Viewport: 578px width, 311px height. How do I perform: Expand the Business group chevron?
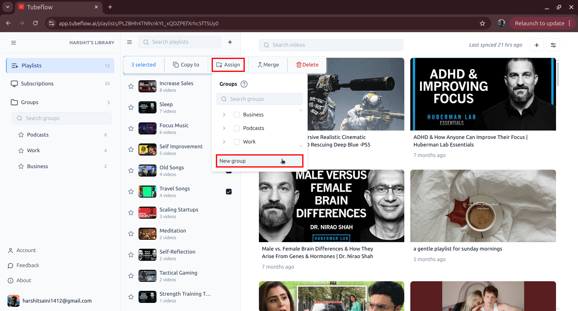224,115
